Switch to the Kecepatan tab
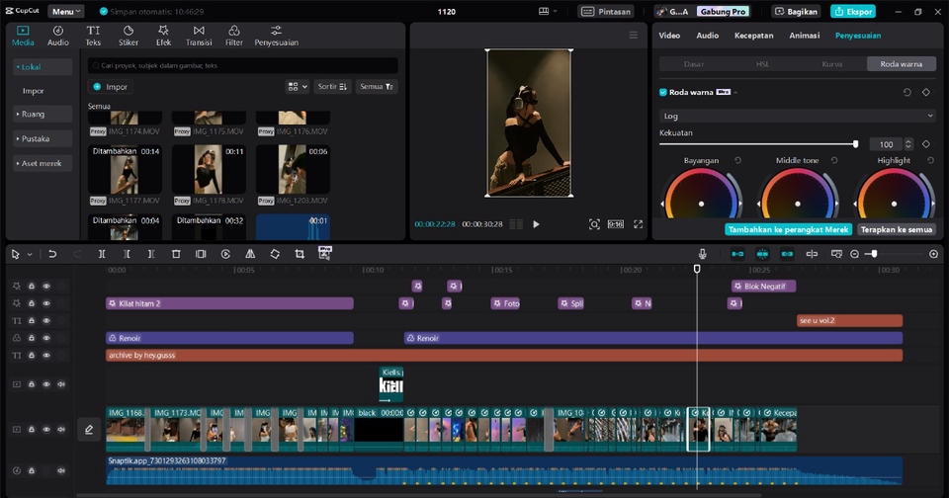 click(x=753, y=36)
